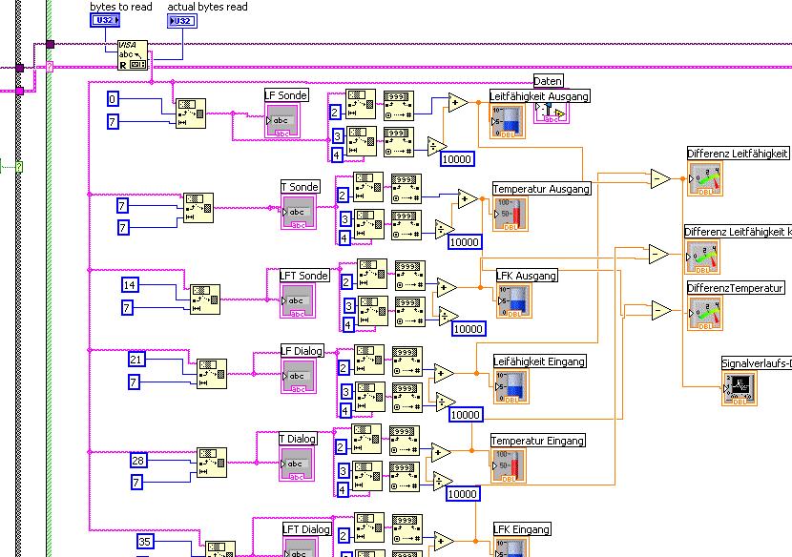This screenshot has height=557, width=792.
Task: Select the Add node before Temperatur Eingang
Action: (x=441, y=452)
